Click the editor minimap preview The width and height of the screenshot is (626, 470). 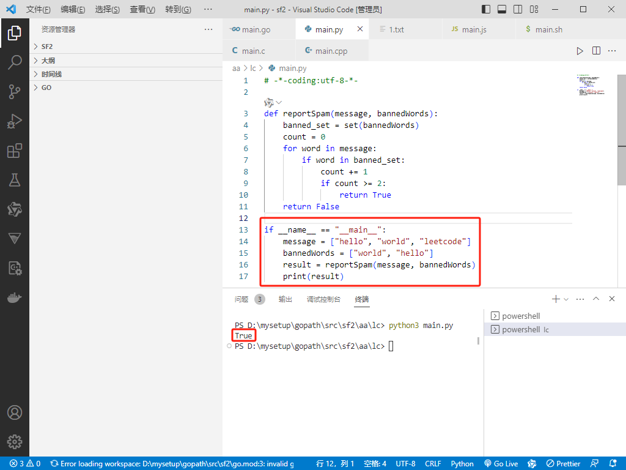click(x=590, y=84)
